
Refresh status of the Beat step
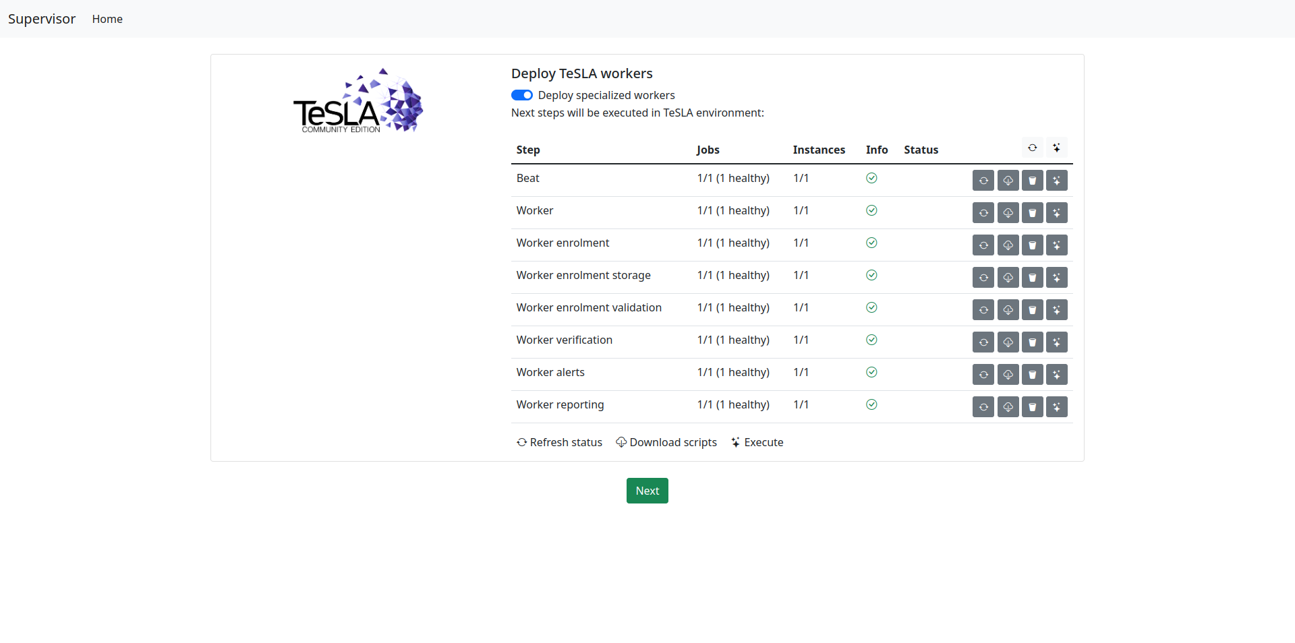coord(983,181)
